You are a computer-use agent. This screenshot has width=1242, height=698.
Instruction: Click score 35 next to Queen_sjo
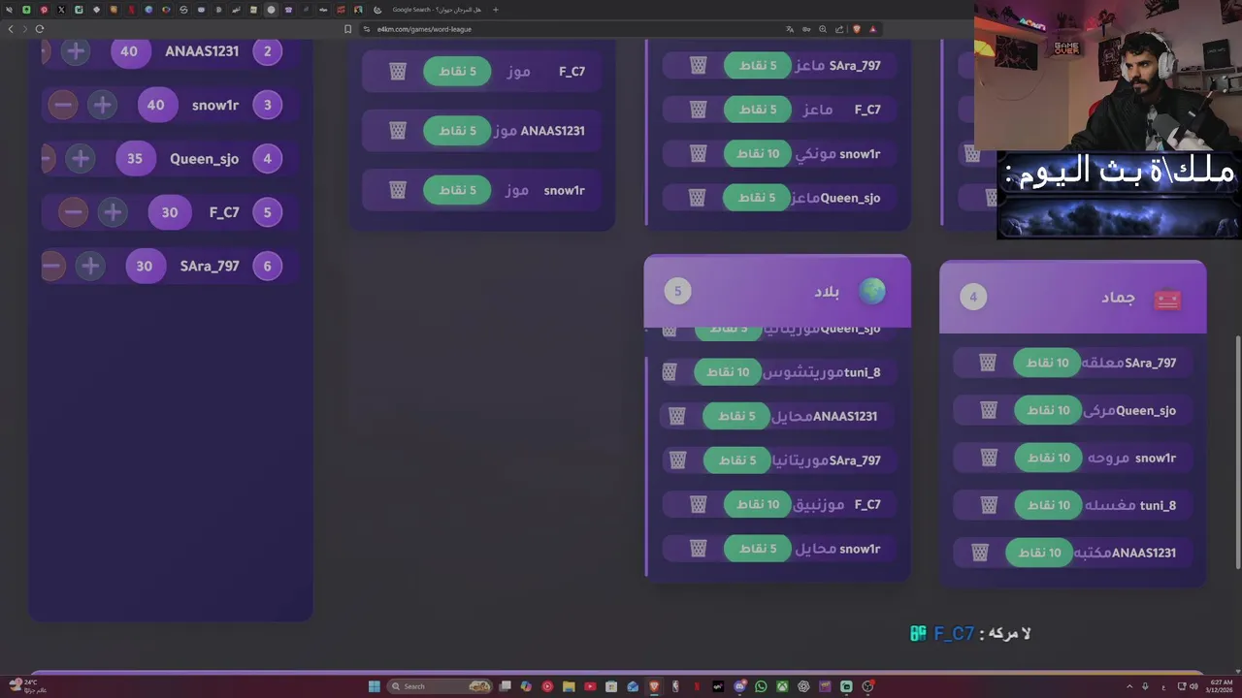click(135, 159)
